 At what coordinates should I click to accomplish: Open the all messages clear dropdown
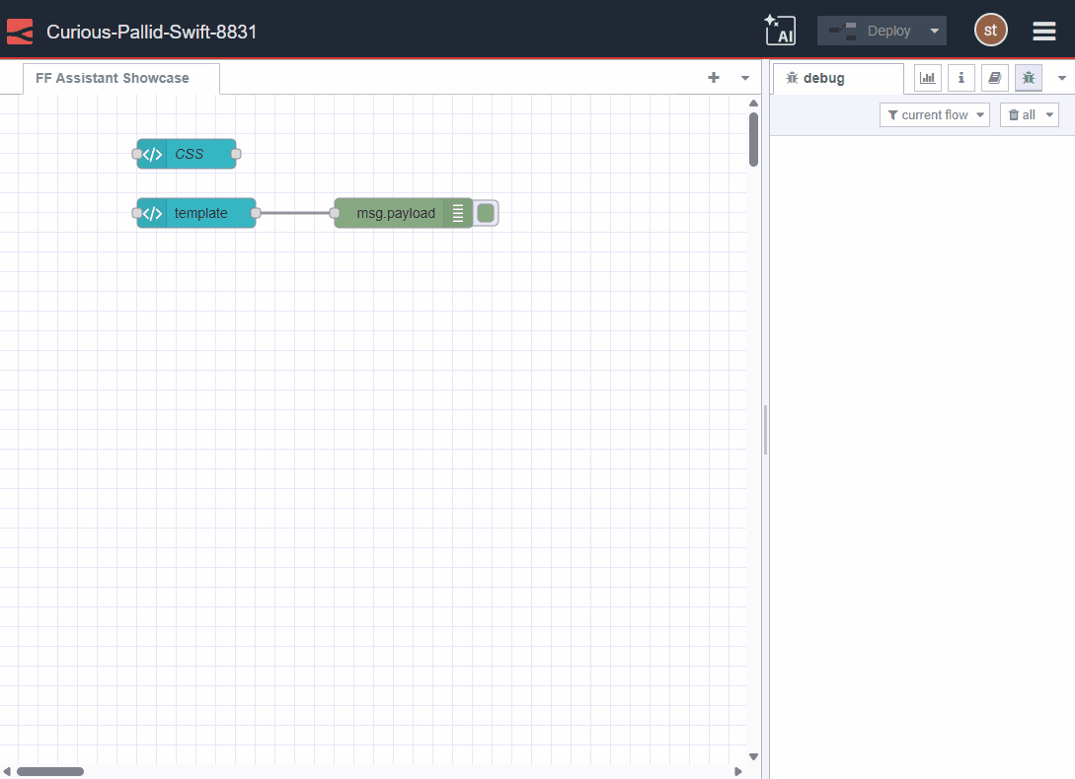1029,114
